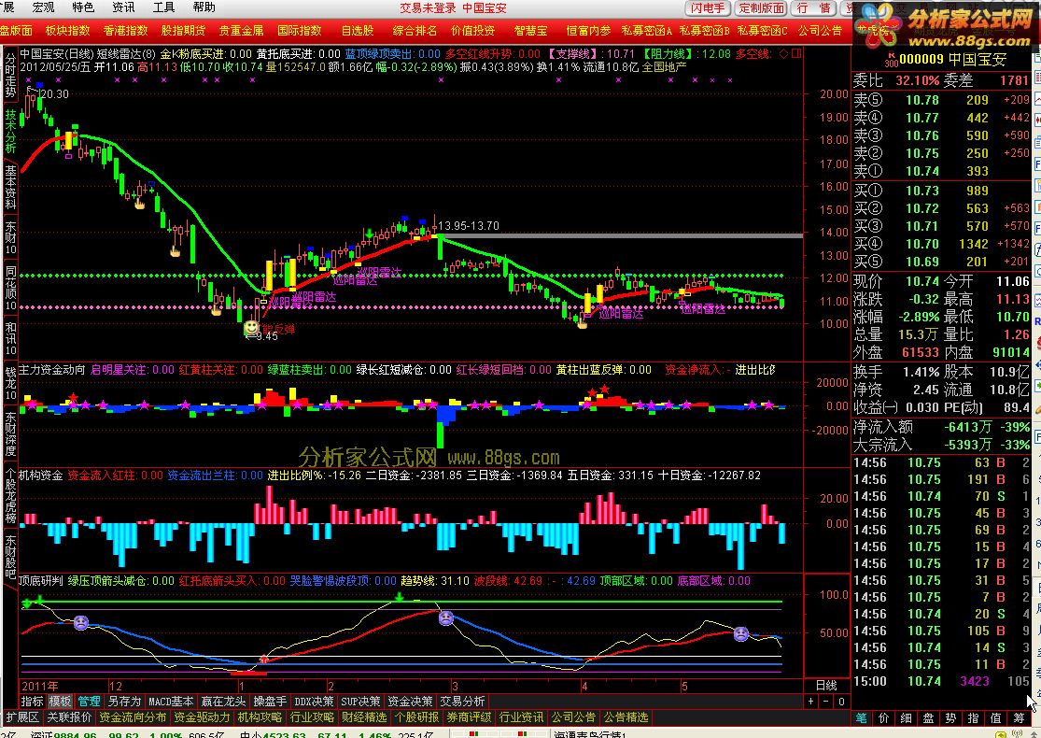The width and height of the screenshot is (1041, 738).
Task: Open the 资讯 menu
Action: click(x=123, y=7)
